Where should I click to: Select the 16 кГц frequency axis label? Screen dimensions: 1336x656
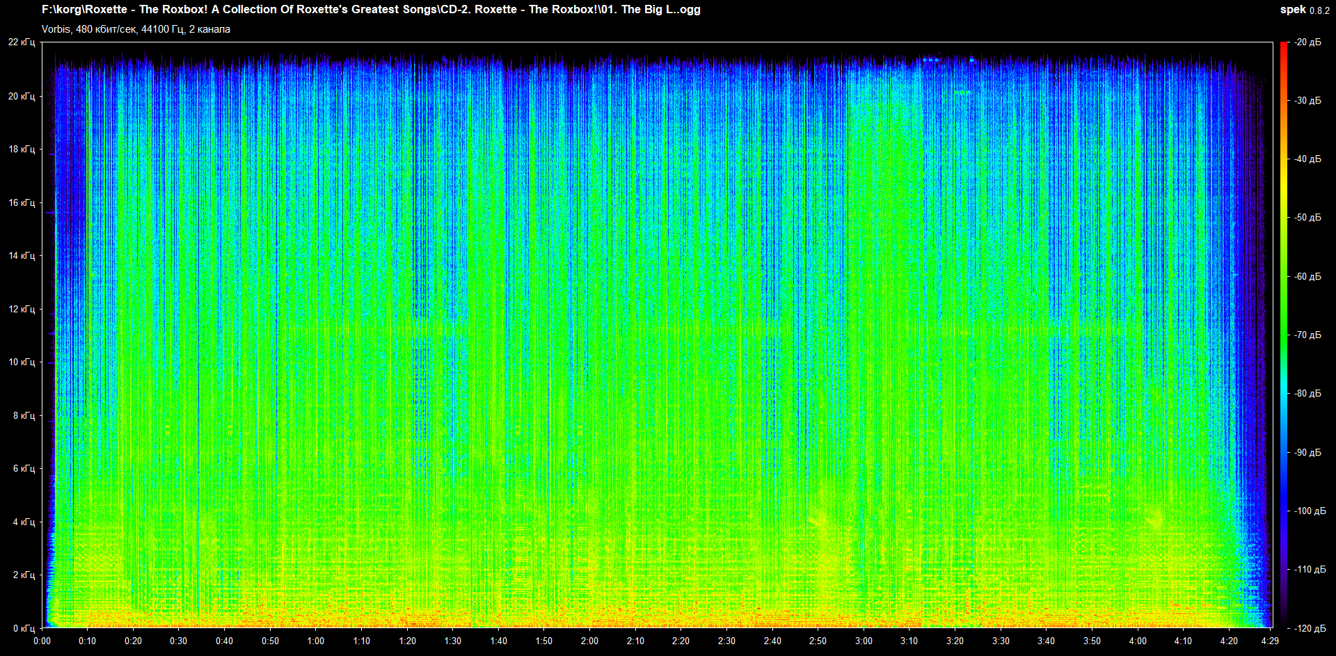pyautogui.click(x=22, y=202)
